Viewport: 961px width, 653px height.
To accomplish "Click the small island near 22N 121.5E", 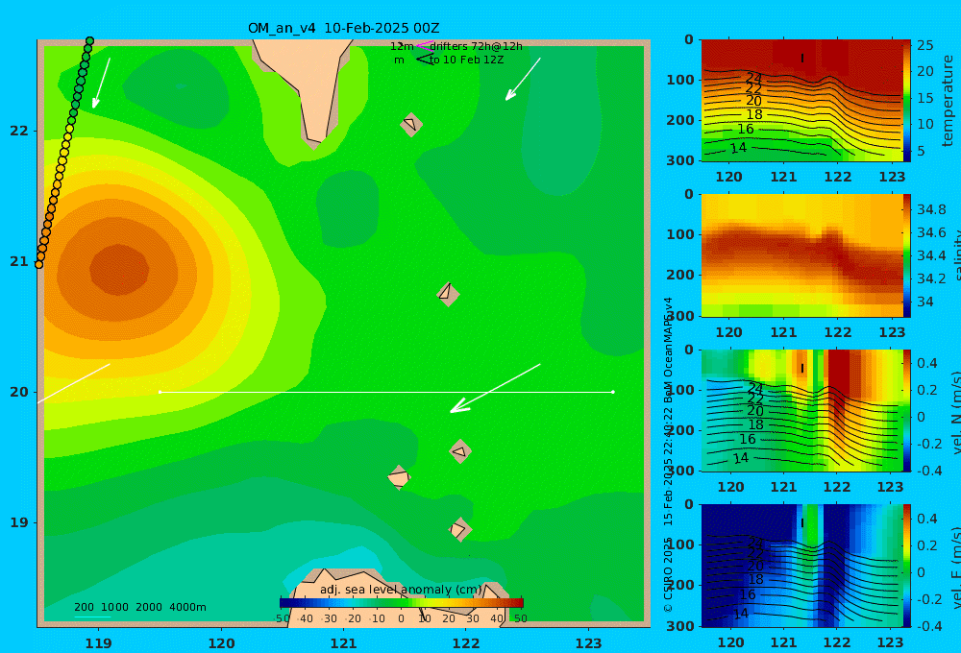I will [x=411, y=124].
